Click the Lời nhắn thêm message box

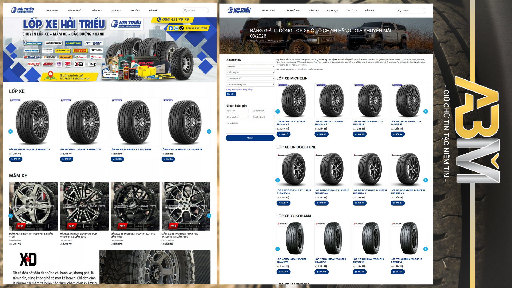click(250, 127)
